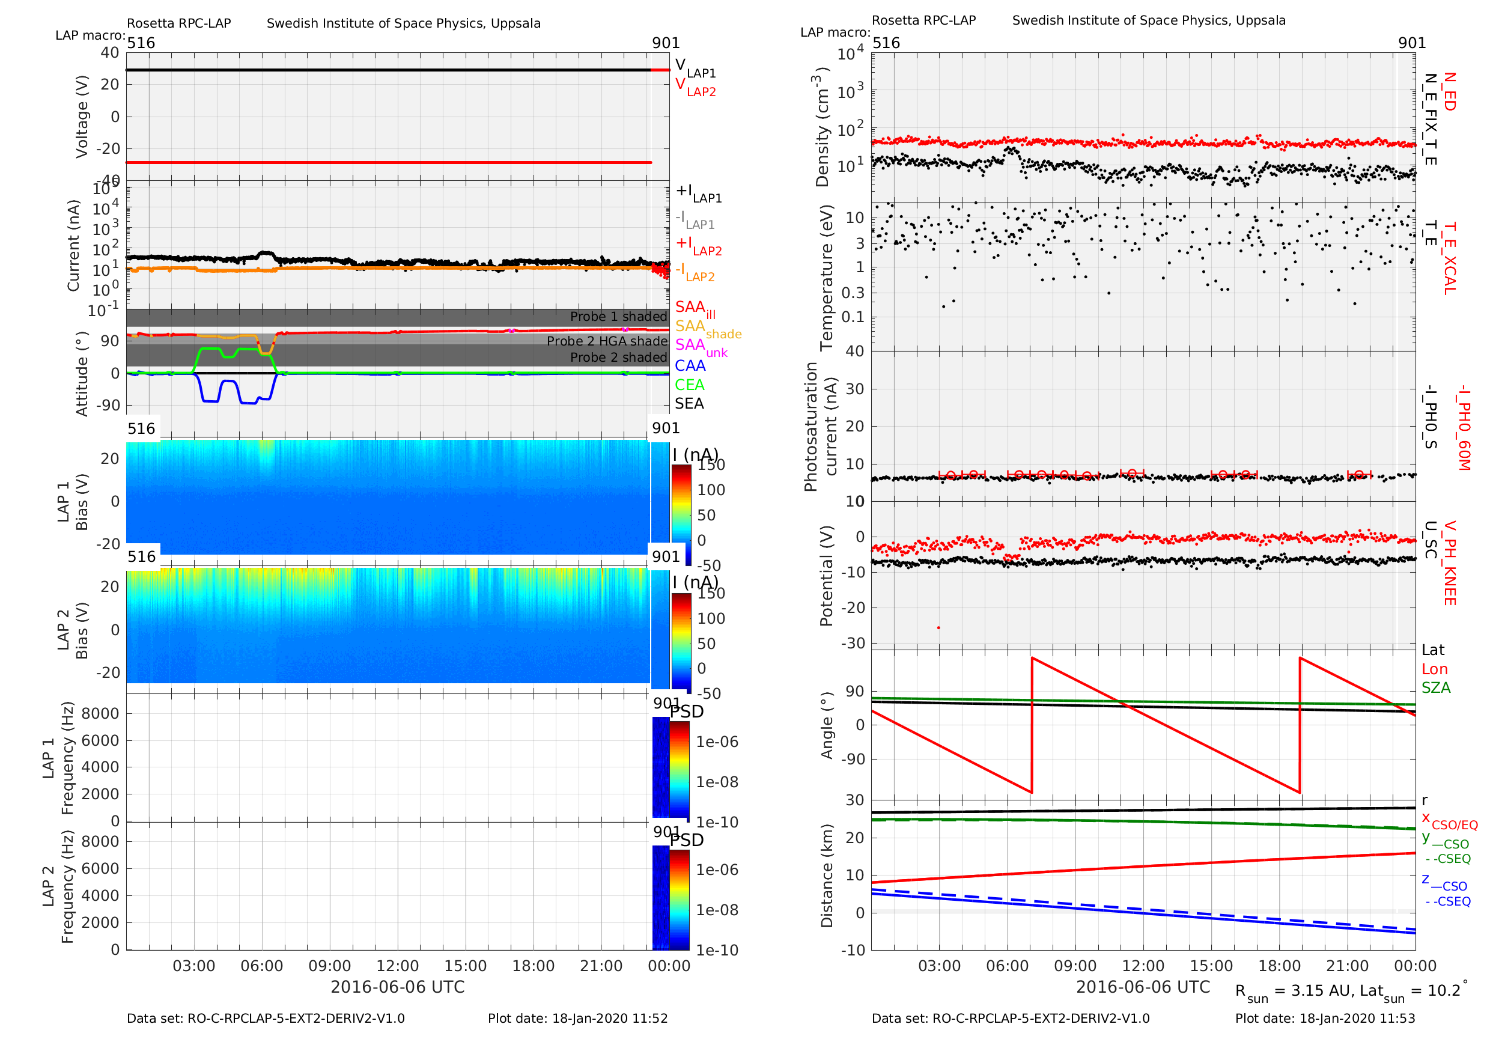The image size is (1490, 1054).
Task: Click the LAP 2 frequency spectrogram strip
Action: tap(661, 898)
